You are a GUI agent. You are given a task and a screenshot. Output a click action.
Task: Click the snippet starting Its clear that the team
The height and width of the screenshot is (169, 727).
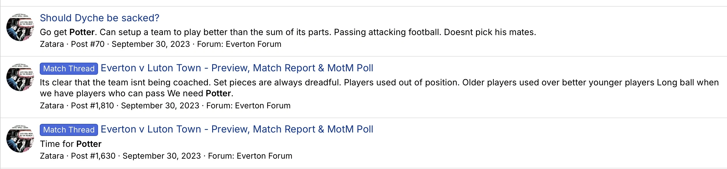379,82
